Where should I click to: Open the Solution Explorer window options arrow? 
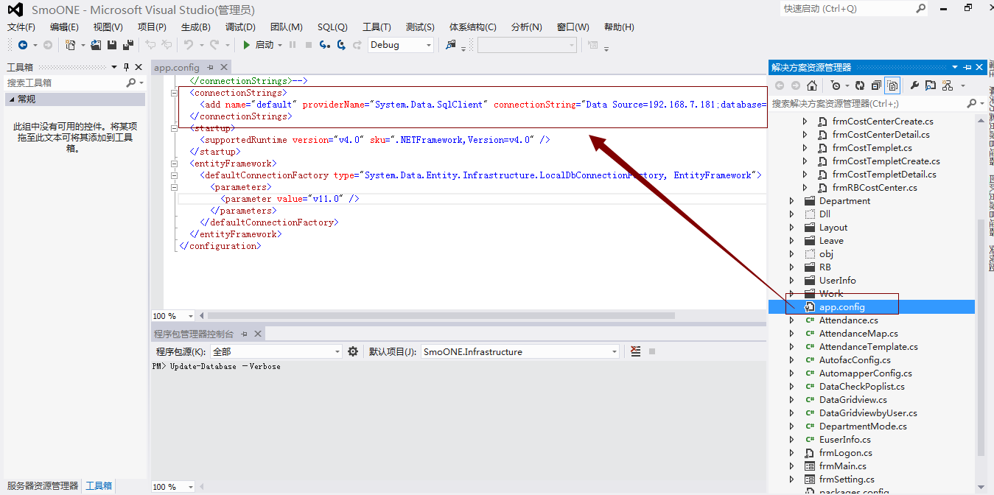(956, 67)
